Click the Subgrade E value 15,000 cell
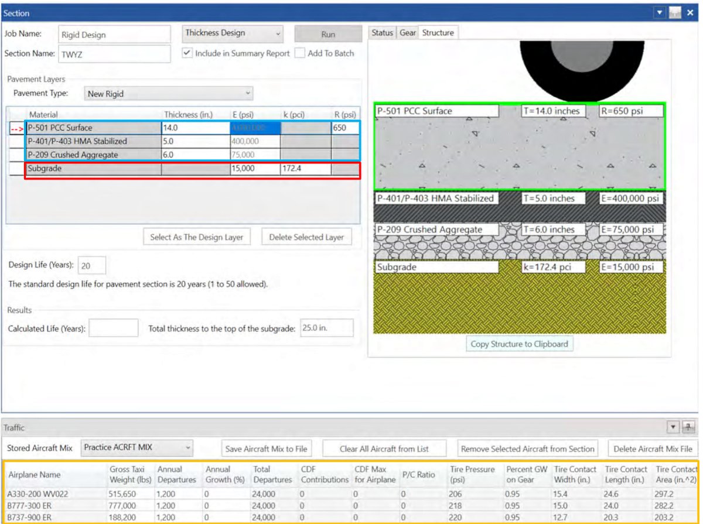The width and height of the screenshot is (703, 524). [x=255, y=169]
